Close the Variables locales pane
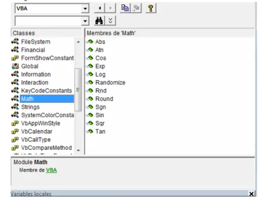The image size is (260, 198). pos(251,194)
